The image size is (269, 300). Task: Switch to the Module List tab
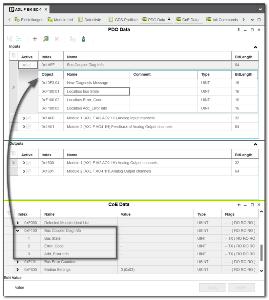pos(60,20)
